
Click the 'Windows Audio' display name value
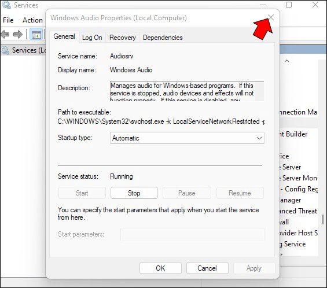point(131,70)
